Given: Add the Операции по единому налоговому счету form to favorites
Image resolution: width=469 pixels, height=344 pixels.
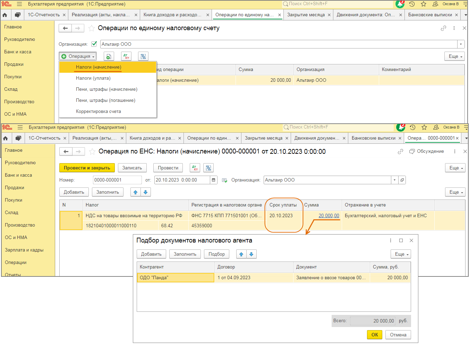Looking at the screenshot, I should tap(92, 28).
